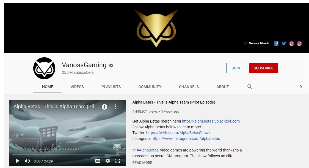Image resolution: width=309 pixels, height=168 pixels.
Task: Expand tab list with right chevron arrow
Action: (x=301, y=87)
